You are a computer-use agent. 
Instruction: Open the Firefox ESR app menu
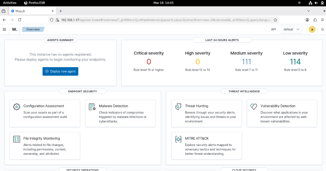34,3
